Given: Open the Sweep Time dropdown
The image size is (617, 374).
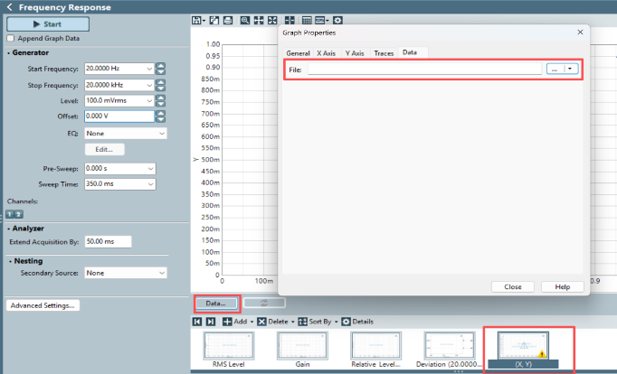Looking at the screenshot, I should tap(151, 184).
